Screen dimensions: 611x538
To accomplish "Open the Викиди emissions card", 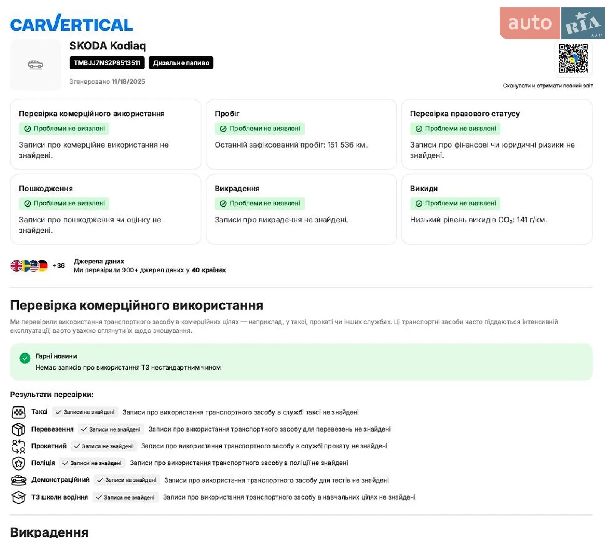I will tap(497, 209).
